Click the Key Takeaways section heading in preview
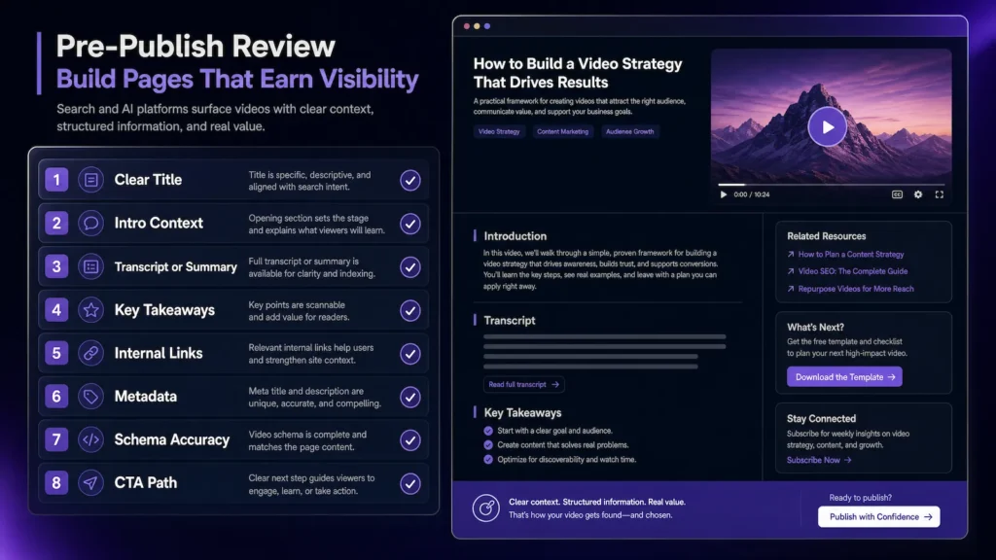 pyautogui.click(x=522, y=412)
